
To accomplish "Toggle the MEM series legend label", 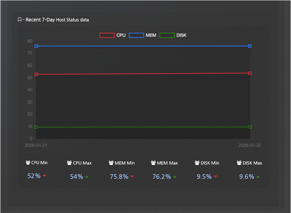I will click(x=151, y=35).
